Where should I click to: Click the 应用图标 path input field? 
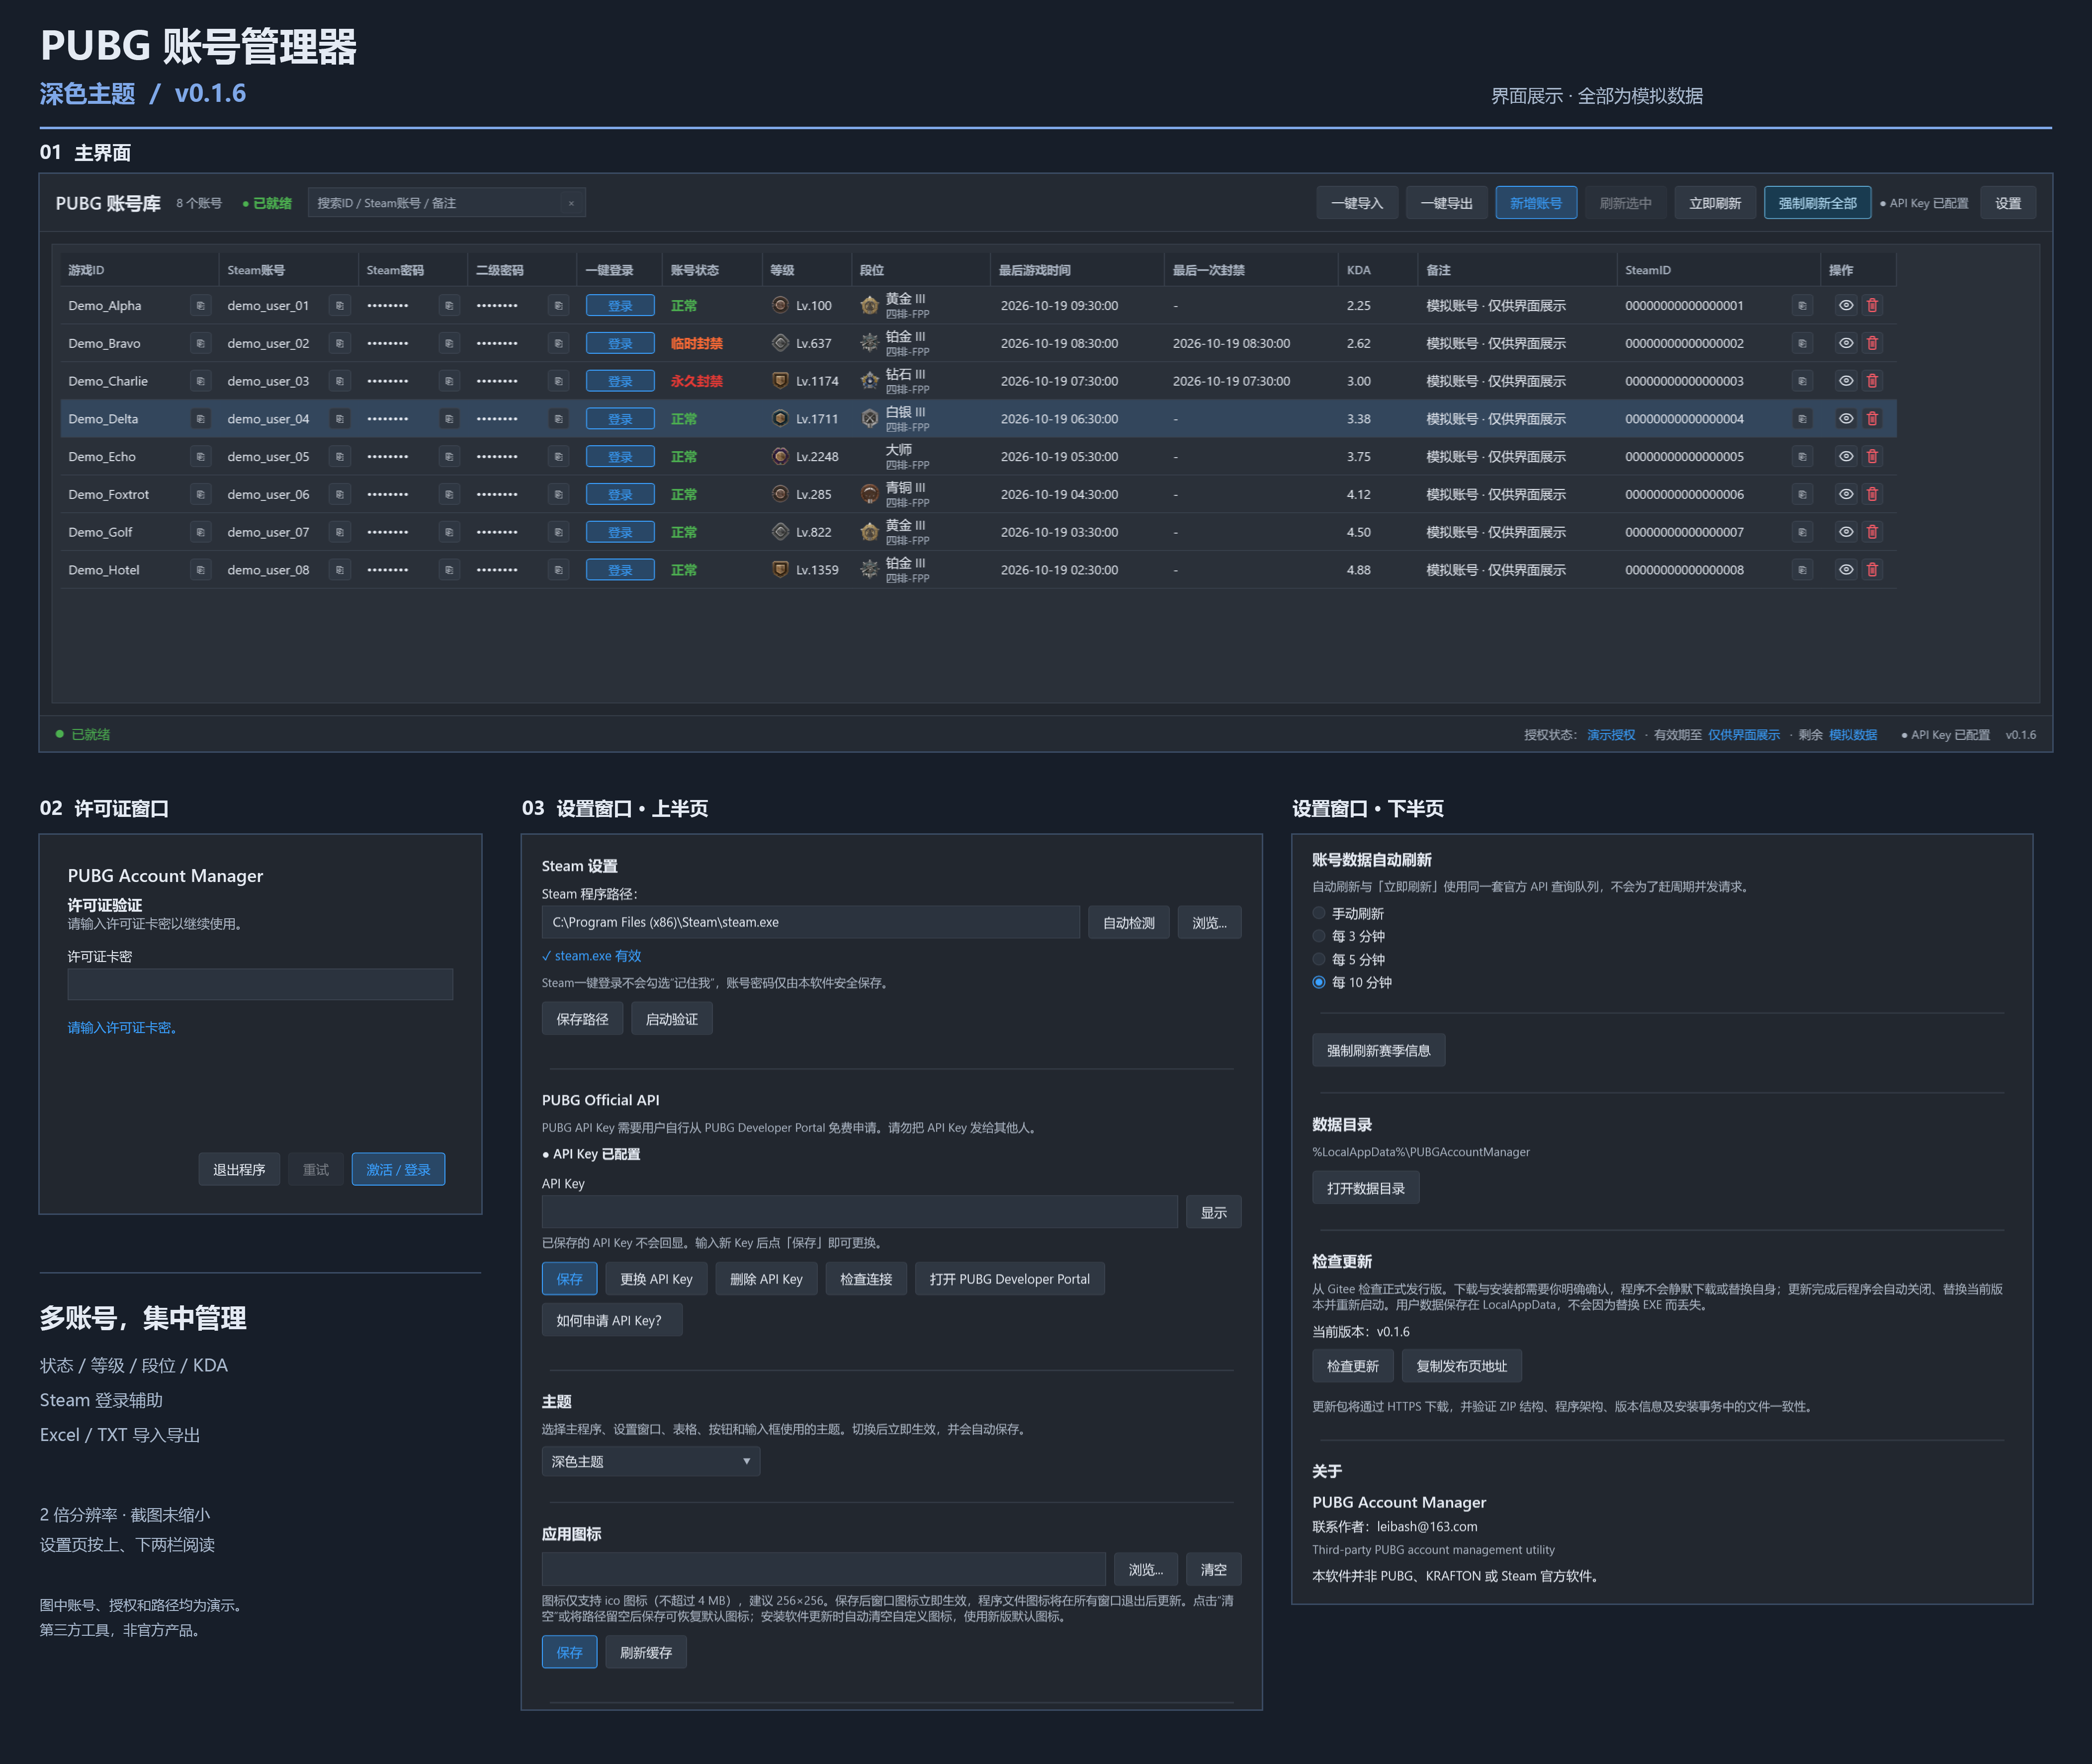(823, 1570)
